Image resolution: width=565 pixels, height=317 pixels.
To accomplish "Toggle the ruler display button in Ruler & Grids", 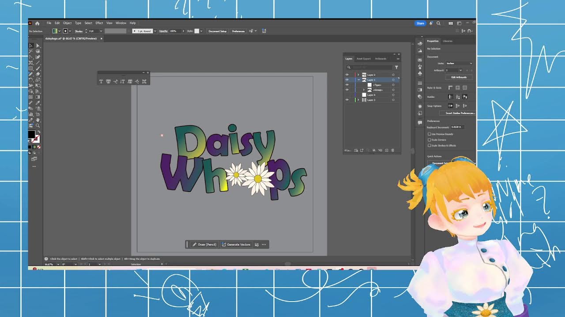I will pyautogui.click(x=450, y=88).
